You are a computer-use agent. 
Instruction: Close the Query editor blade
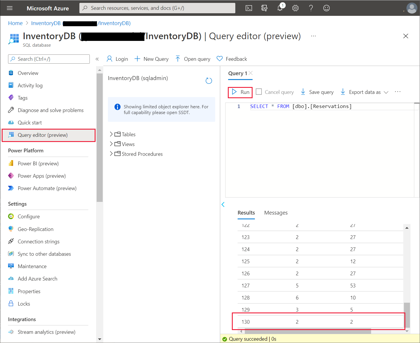406,36
